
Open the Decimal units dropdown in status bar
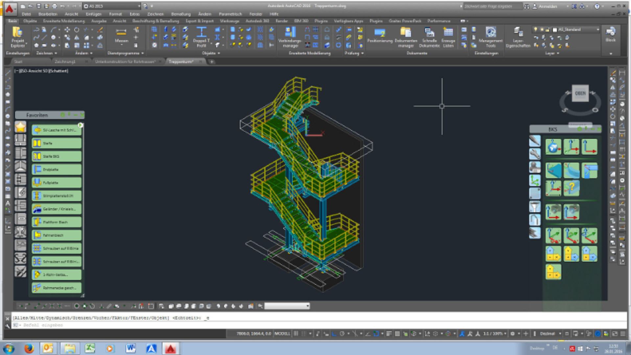point(560,334)
